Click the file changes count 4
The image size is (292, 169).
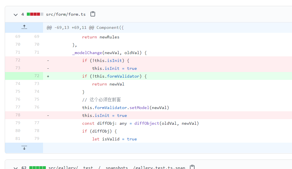coord(22,14)
